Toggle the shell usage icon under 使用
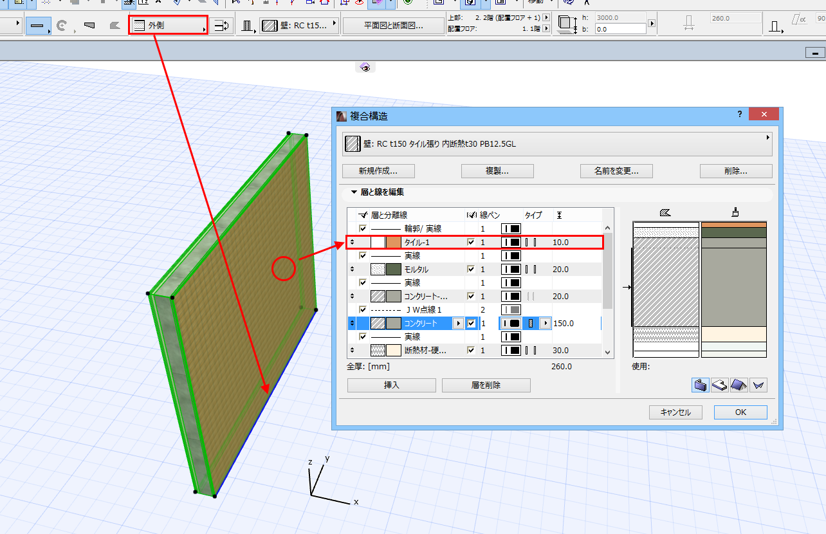Image resolution: width=826 pixels, height=534 pixels. (x=758, y=385)
